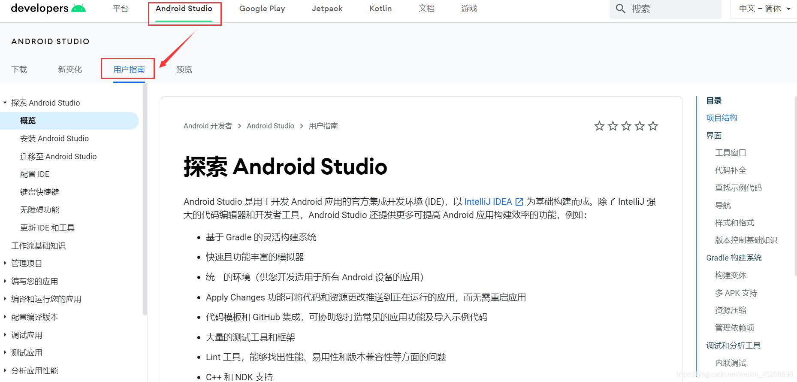Rate the page three stars
The height and width of the screenshot is (382, 797).
point(626,126)
